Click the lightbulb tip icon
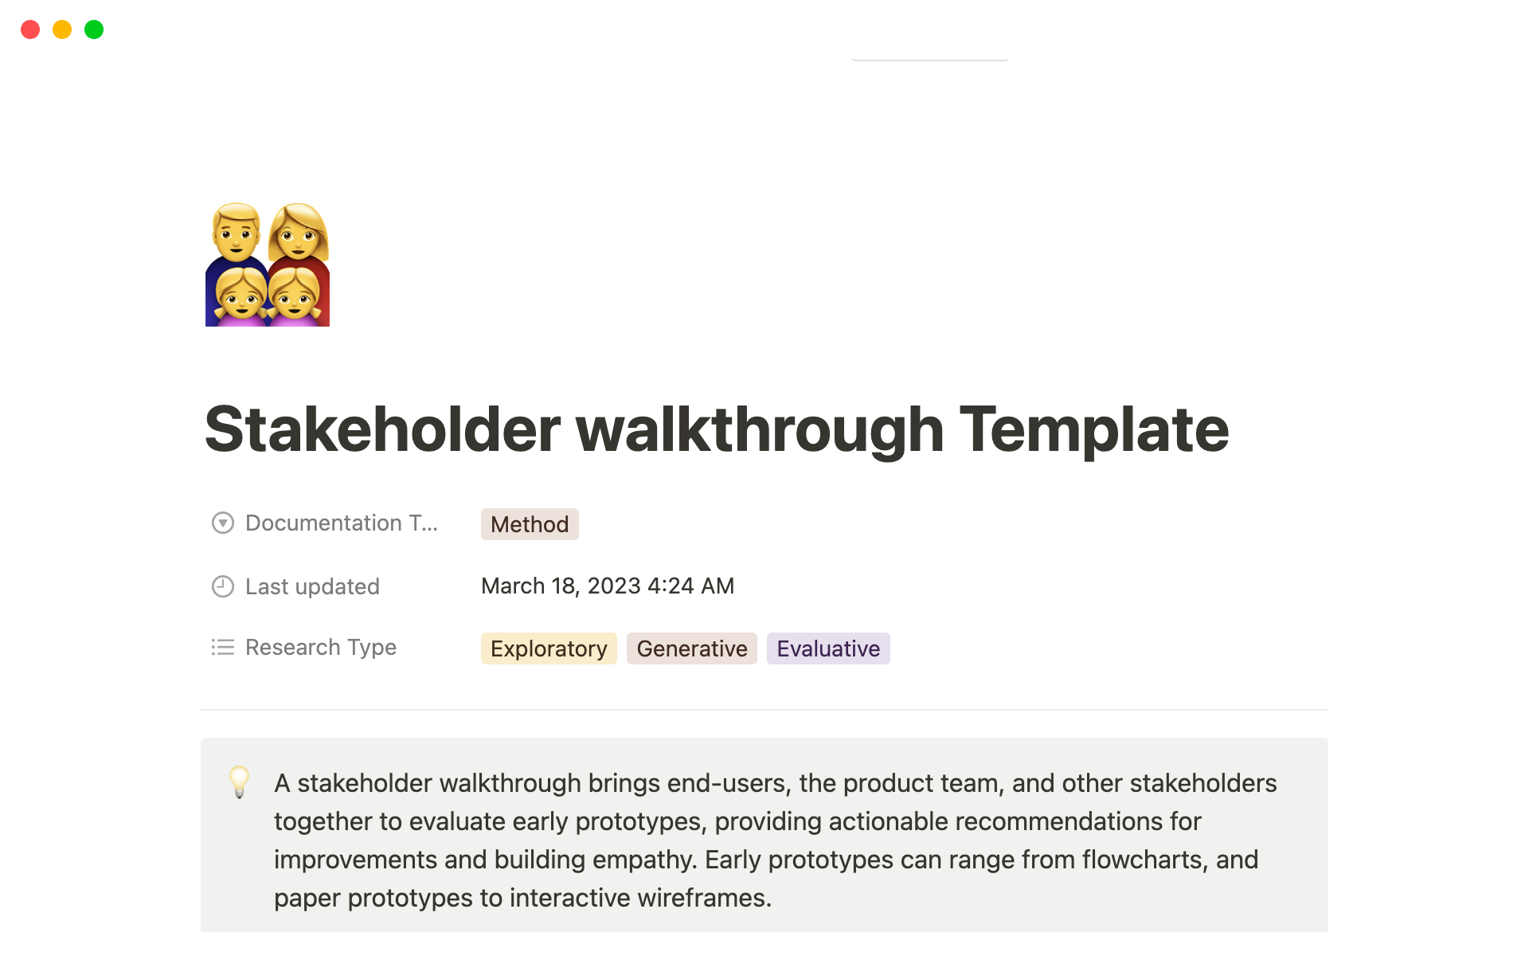This screenshot has height=956, width=1529. click(x=240, y=781)
